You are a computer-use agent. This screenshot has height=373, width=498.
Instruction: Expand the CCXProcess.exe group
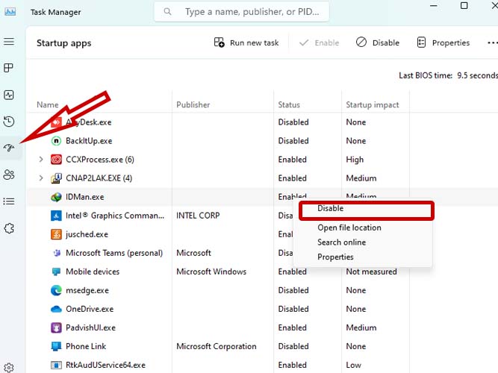pyautogui.click(x=41, y=160)
